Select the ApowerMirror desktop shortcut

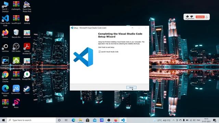tap(16, 90)
